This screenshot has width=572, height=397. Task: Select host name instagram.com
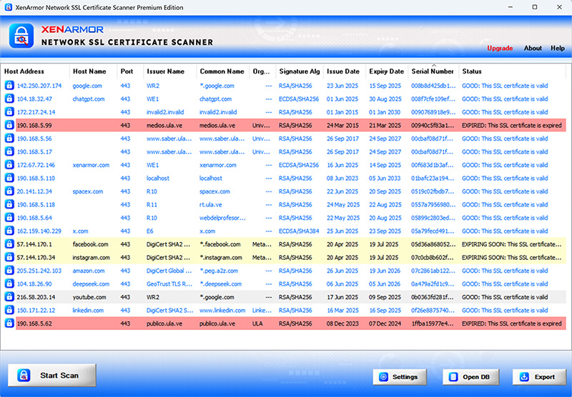(x=91, y=258)
